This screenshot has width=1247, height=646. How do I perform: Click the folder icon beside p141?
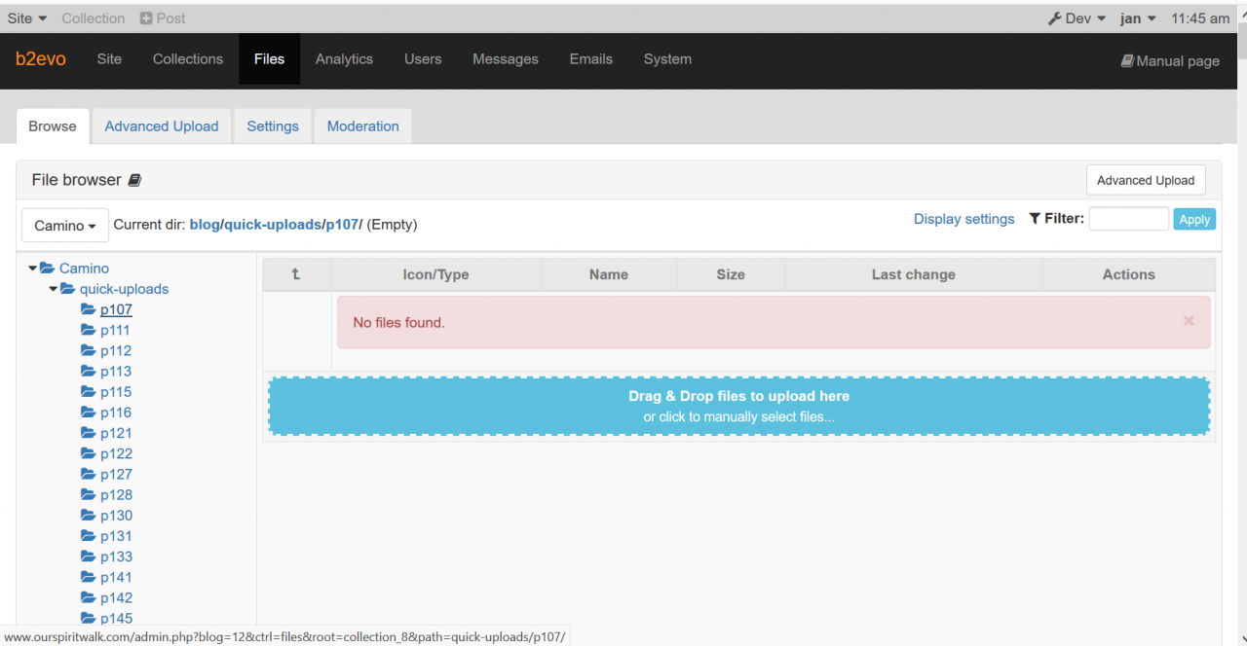click(89, 577)
